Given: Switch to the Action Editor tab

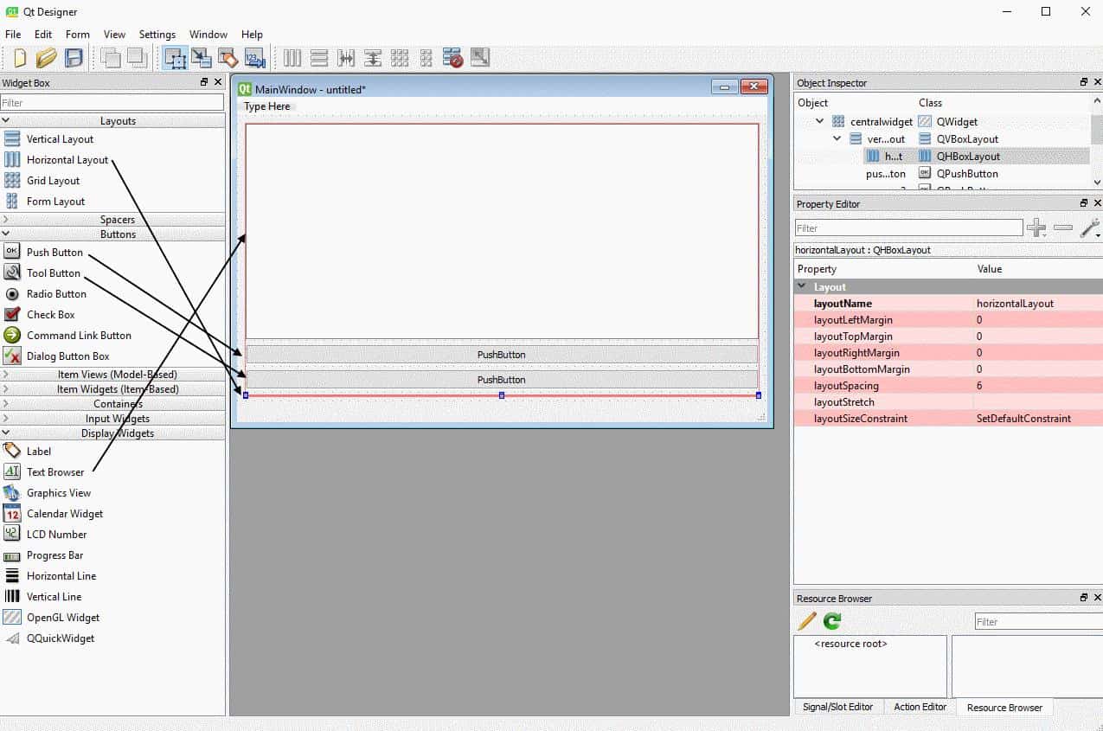Looking at the screenshot, I should tap(920, 707).
